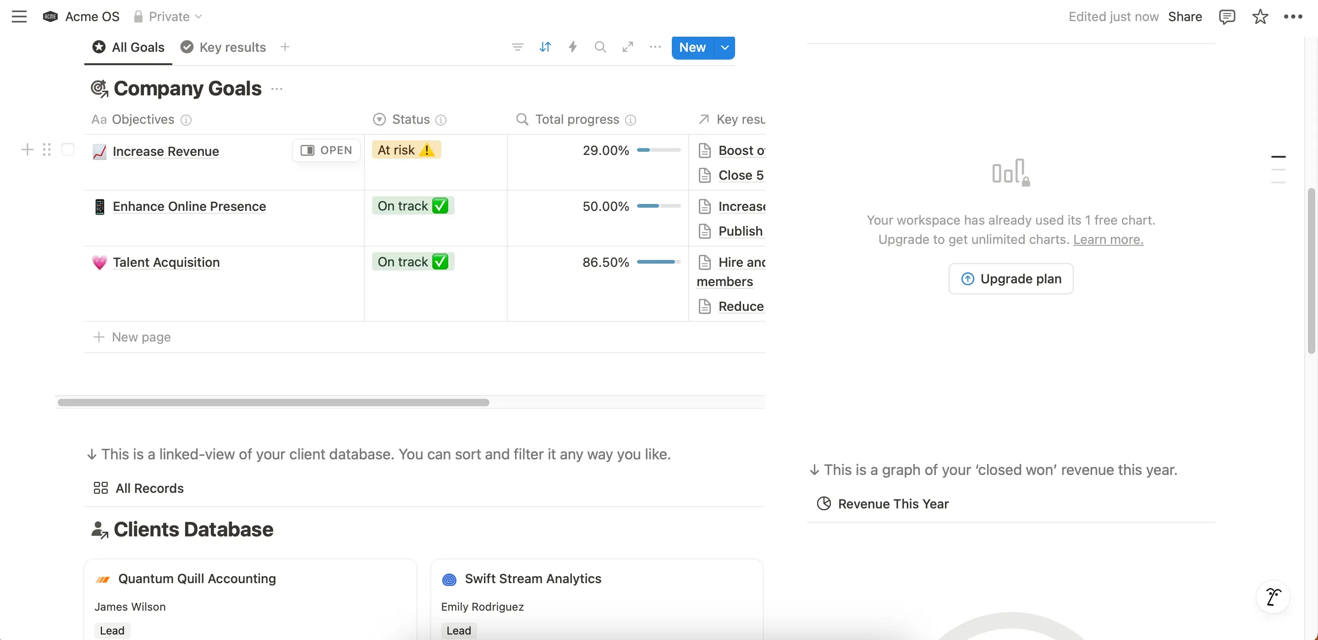Open the Notion AI assistant floating button
The image size is (1318, 640).
[1273, 597]
